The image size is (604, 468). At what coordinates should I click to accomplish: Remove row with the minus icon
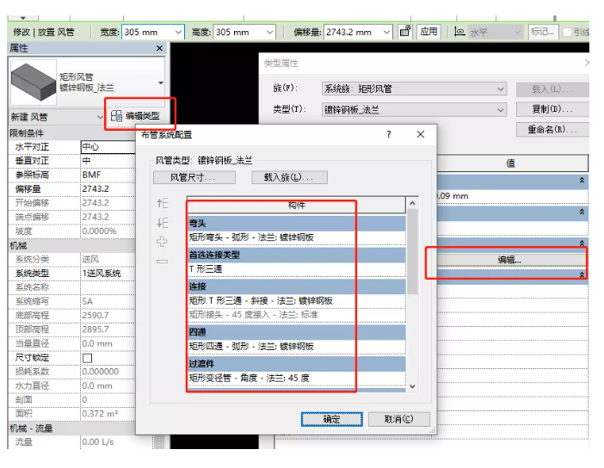coord(162,262)
